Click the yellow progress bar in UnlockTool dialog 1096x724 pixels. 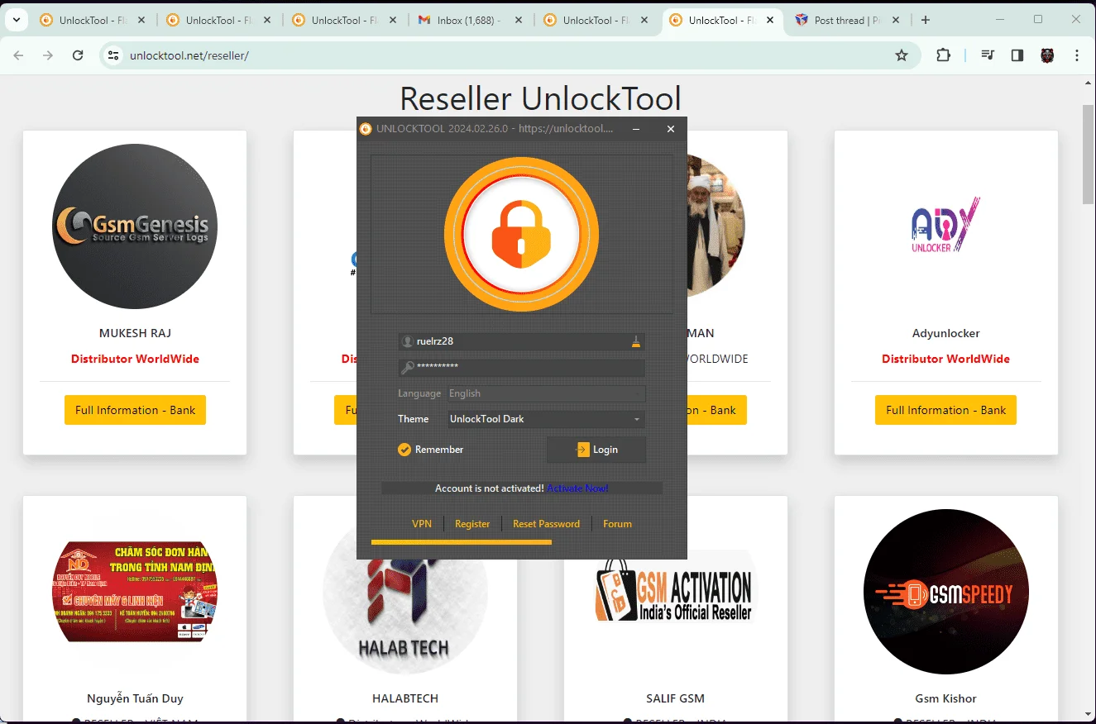tap(462, 542)
